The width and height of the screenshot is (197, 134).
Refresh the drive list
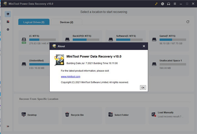coord(188,22)
